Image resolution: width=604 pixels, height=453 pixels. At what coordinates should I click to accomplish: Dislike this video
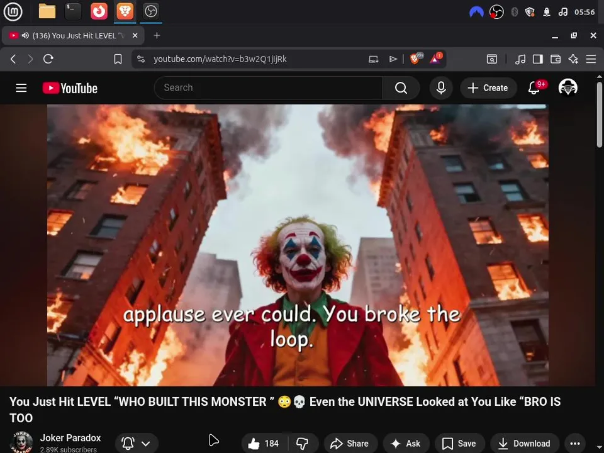click(303, 444)
